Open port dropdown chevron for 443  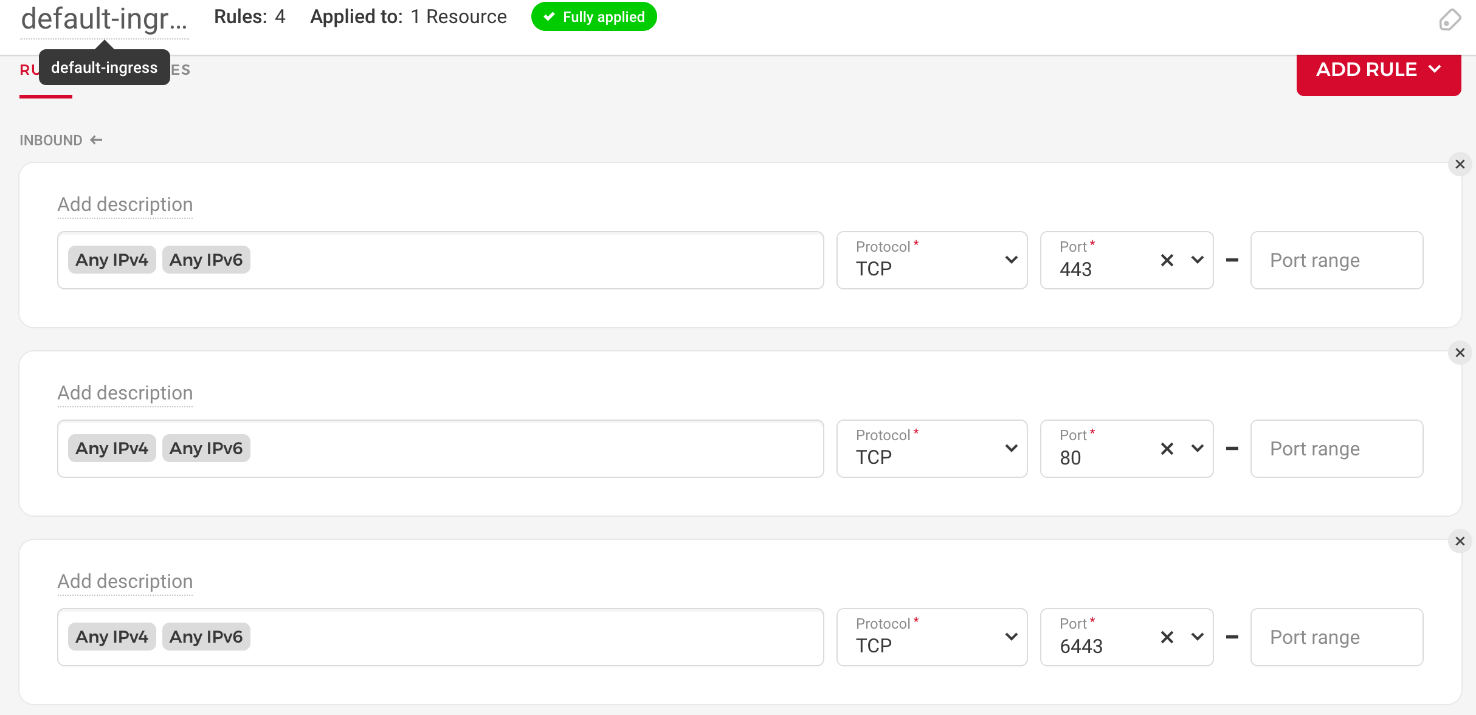pos(1197,260)
